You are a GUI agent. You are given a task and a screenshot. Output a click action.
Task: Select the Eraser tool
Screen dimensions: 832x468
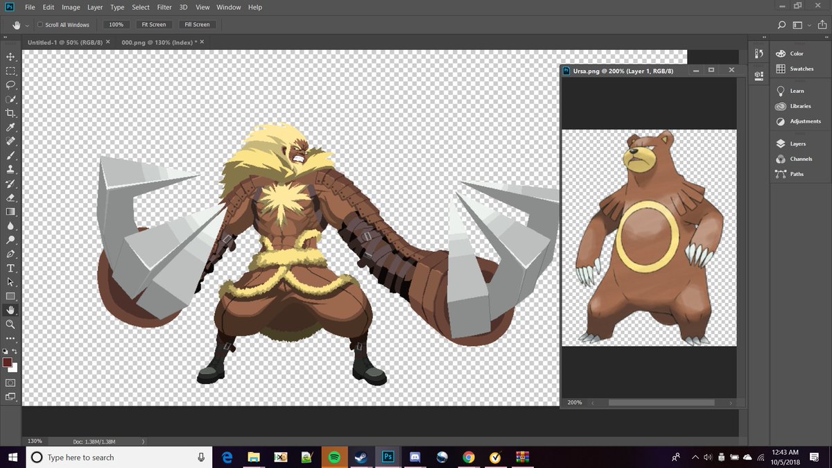point(10,198)
